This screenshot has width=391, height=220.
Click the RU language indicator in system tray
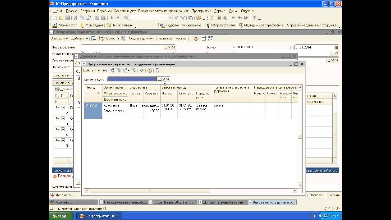[312, 216]
